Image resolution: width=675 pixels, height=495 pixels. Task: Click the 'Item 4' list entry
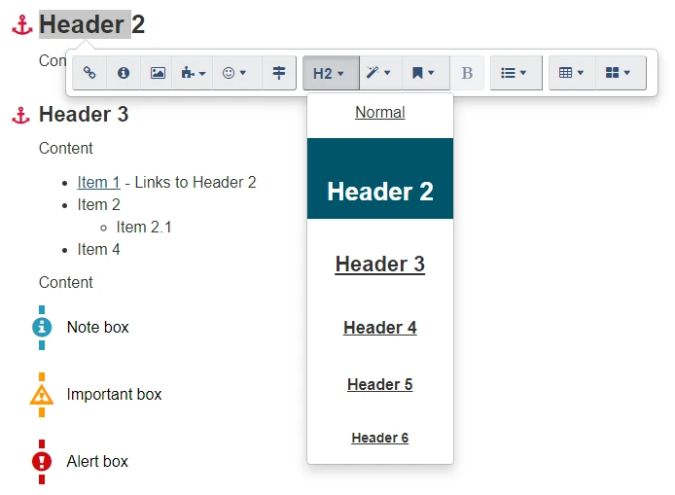(98, 249)
